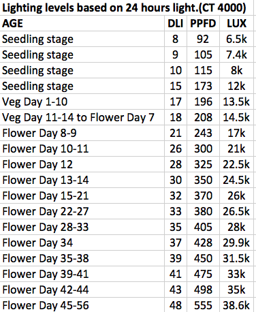Click the PPFD value 92

[203, 39]
